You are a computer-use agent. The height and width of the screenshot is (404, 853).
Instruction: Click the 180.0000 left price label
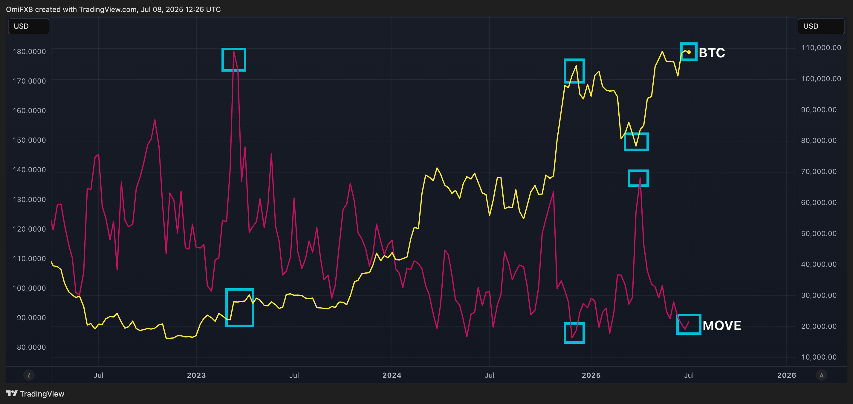29,51
